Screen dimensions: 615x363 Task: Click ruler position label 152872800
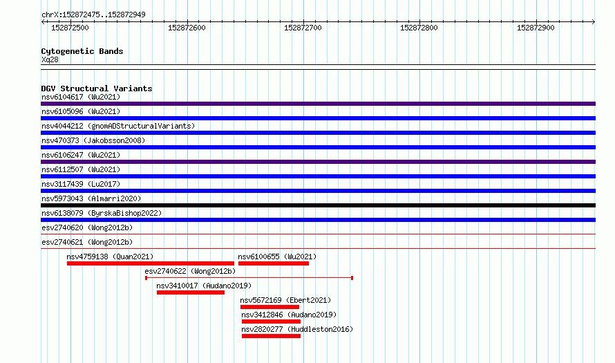pos(419,28)
